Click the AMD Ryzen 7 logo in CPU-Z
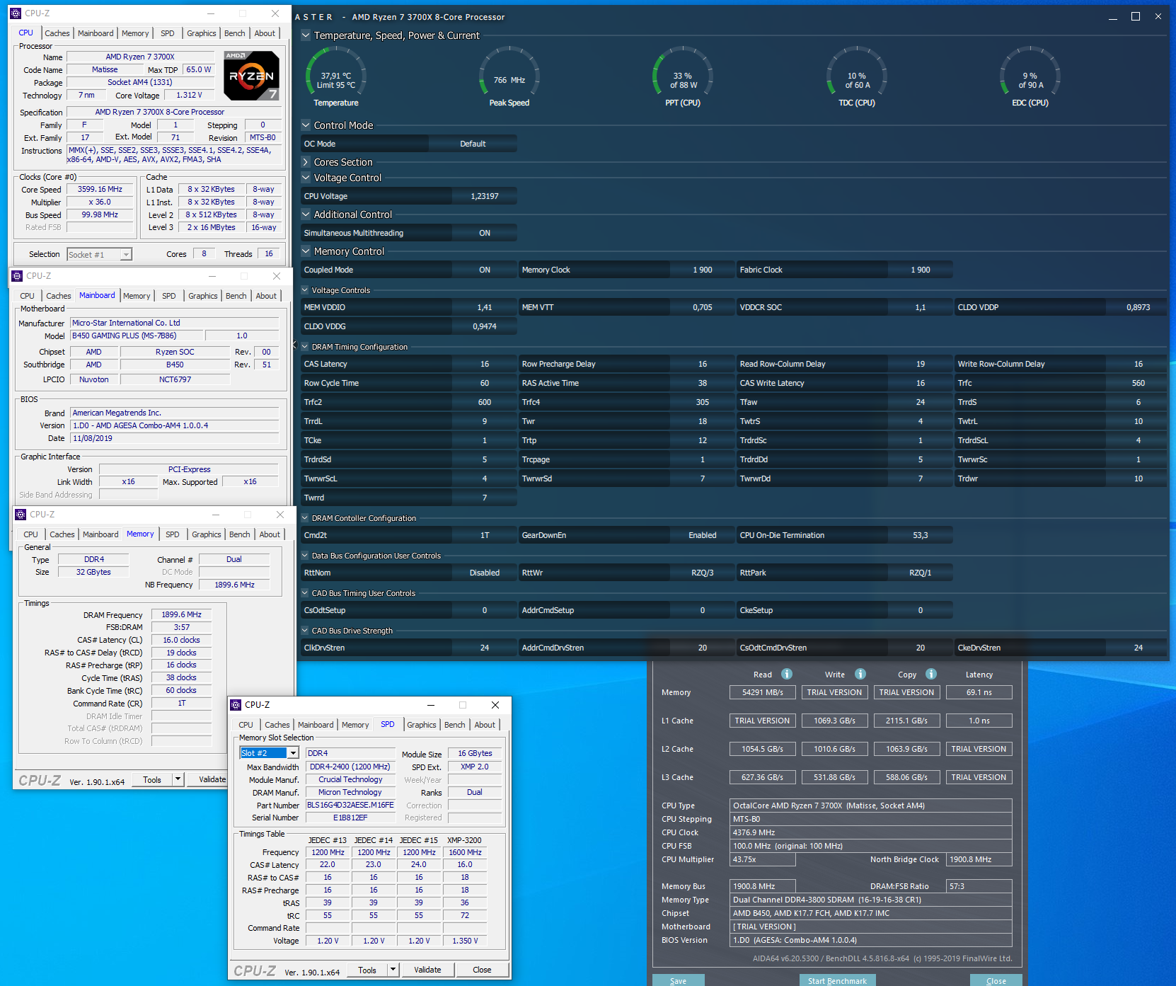Viewport: 1176px width, 986px height. tap(251, 75)
